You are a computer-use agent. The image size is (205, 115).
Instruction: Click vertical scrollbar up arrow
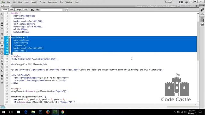pyautogui.click(x=198, y=13)
